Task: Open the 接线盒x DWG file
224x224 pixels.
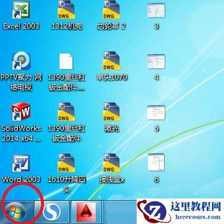Action: pos(111,163)
